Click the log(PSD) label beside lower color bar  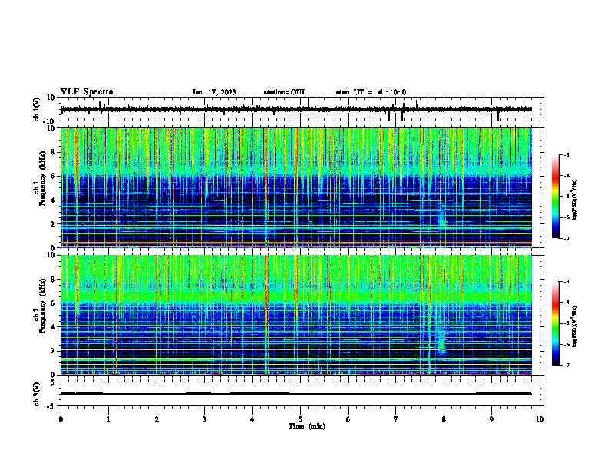tap(575, 326)
